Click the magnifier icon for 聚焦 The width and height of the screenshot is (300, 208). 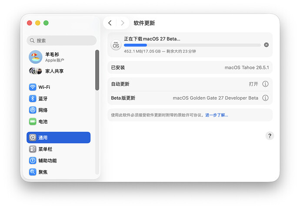(x=33, y=172)
